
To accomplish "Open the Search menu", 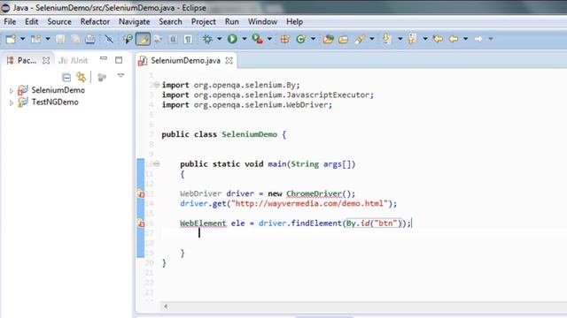I will 170,21.
